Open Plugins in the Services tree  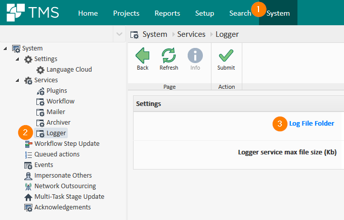(57, 91)
